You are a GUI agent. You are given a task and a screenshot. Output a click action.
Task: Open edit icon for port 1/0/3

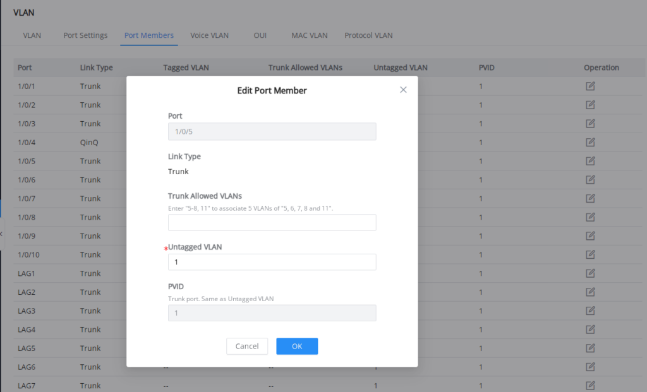(x=590, y=123)
